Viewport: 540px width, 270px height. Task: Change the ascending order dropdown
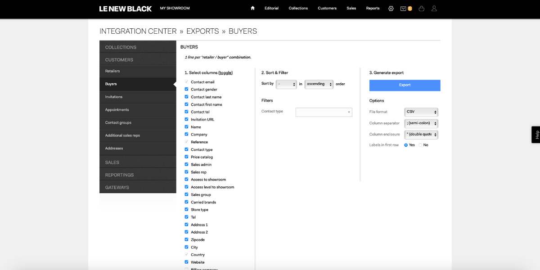click(x=319, y=84)
